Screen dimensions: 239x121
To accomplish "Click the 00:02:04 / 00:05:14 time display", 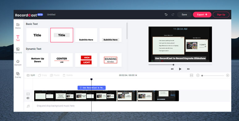I will (128, 75).
